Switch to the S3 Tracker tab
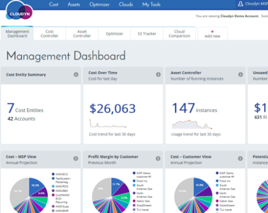Image resolution: width=268 pixels, height=213 pixels. pyautogui.click(x=147, y=34)
